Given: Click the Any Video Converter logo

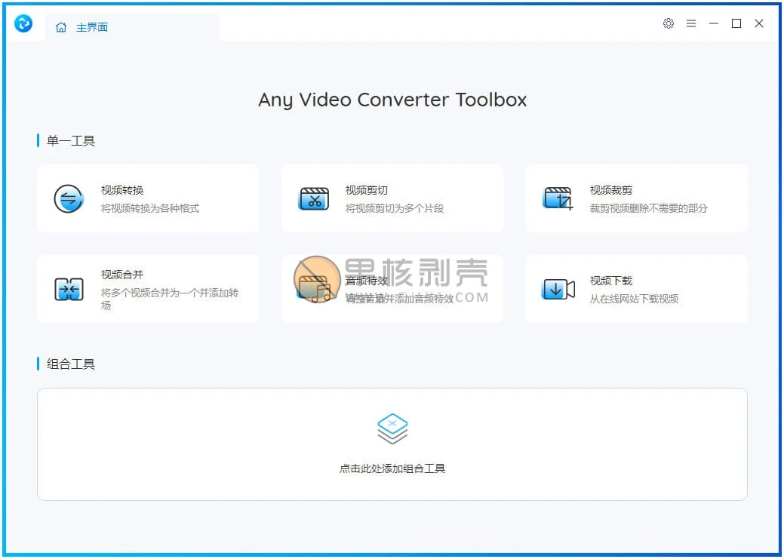Looking at the screenshot, I should (23, 23).
